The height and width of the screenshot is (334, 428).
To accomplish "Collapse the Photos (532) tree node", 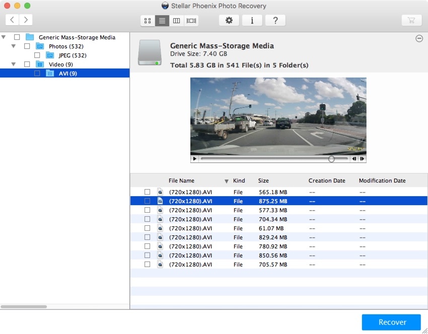I will (14, 46).
